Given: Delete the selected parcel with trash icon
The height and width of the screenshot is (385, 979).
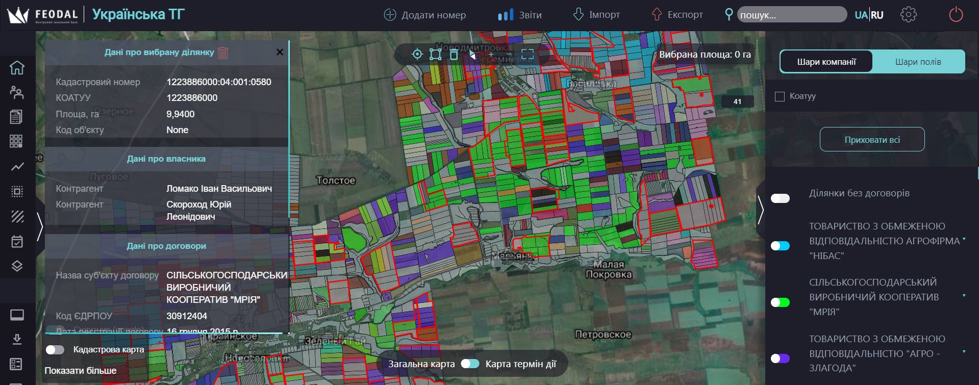Looking at the screenshot, I should 223,53.
